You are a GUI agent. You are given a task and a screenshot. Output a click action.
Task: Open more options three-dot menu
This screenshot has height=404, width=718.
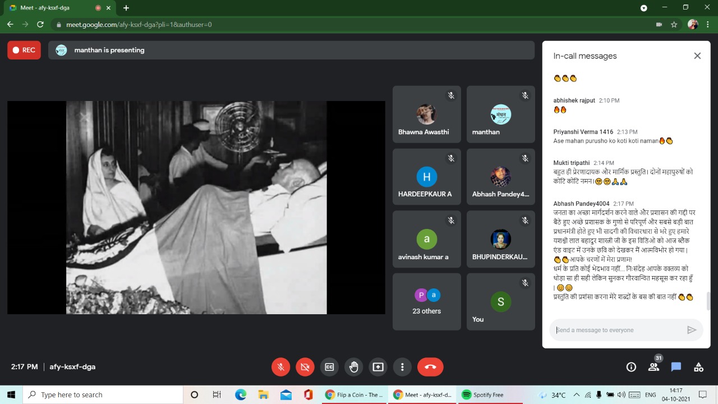click(402, 367)
